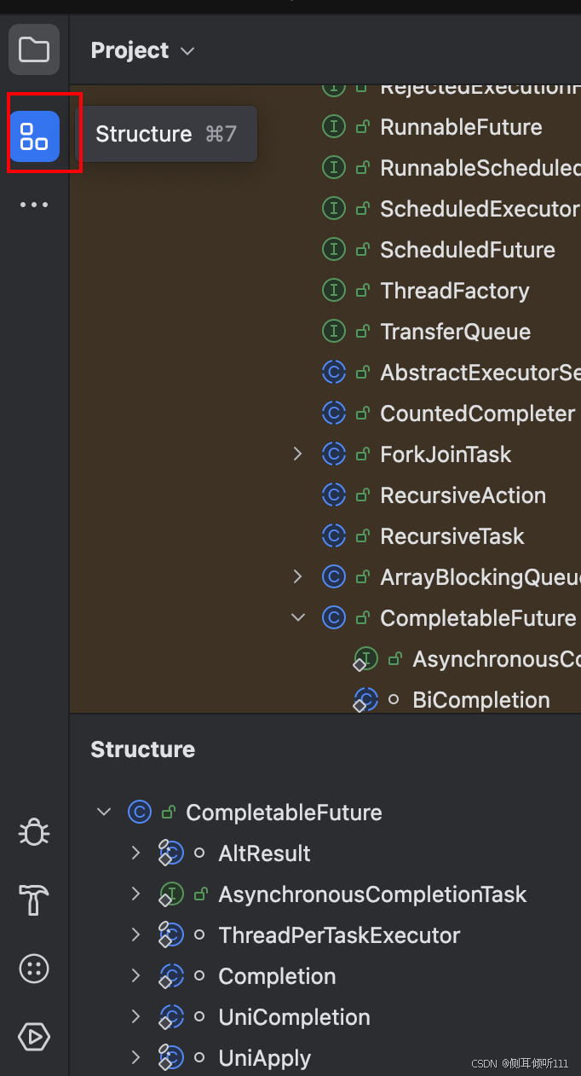Open the More tool windows ellipsis
Image resolution: width=581 pixels, height=1076 pixels.
point(34,205)
